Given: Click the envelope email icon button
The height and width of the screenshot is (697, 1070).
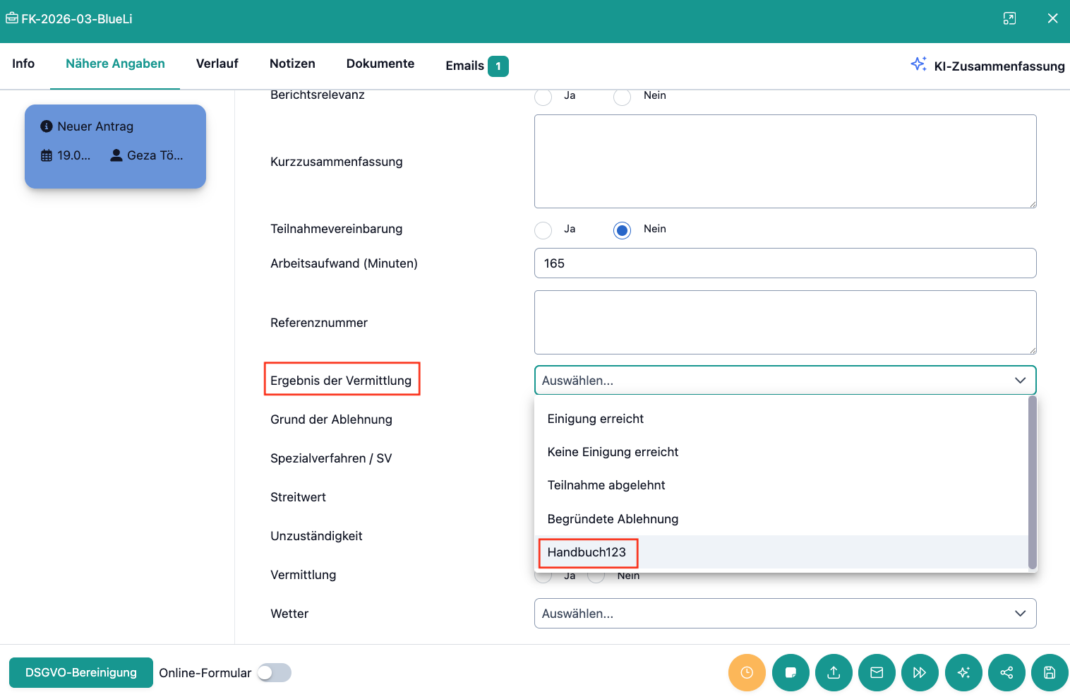Looking at the screenshot, I should [x=877, y=672].
